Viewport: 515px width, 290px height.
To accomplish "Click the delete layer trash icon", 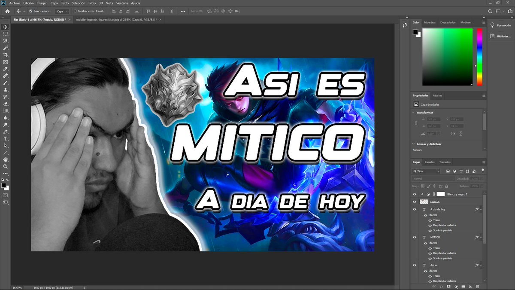I will (x=477, y=286).
